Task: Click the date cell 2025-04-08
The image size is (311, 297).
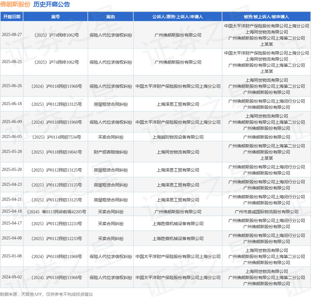Action: [12, 238]
